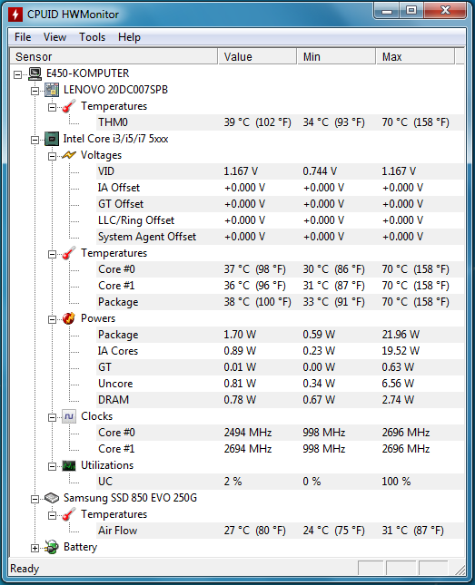Collapse the Samsung SSD 850 EVO node

[35, 499]
